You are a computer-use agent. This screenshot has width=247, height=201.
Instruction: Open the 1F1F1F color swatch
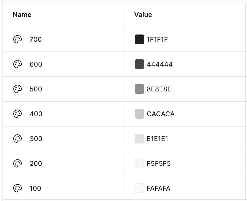coord(139,39)
